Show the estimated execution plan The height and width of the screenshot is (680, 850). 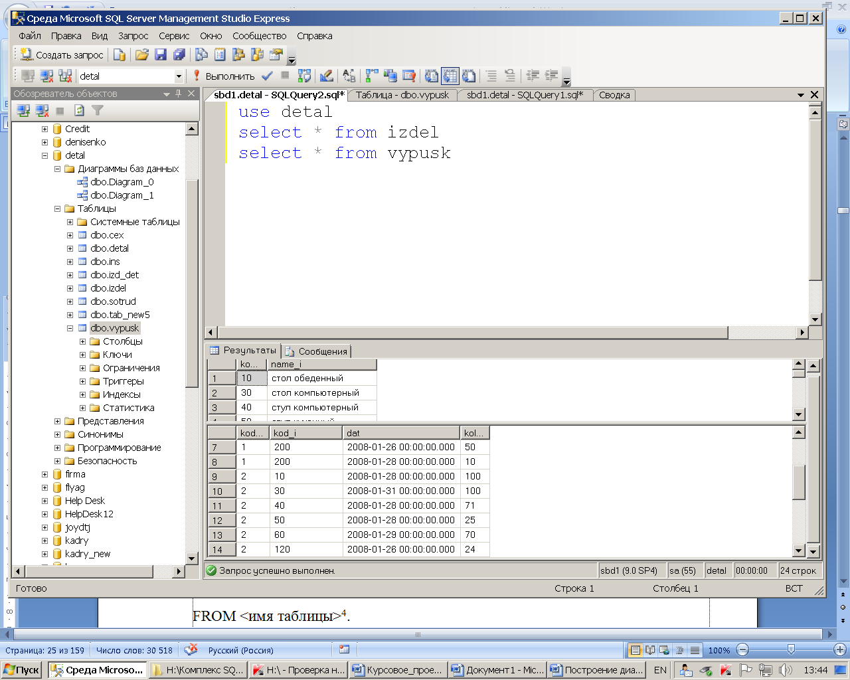click(304, 76)
